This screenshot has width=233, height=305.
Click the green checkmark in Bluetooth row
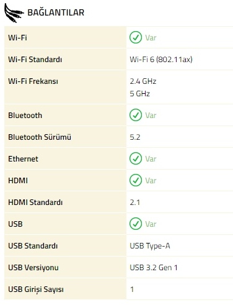[x=136, y=115]
